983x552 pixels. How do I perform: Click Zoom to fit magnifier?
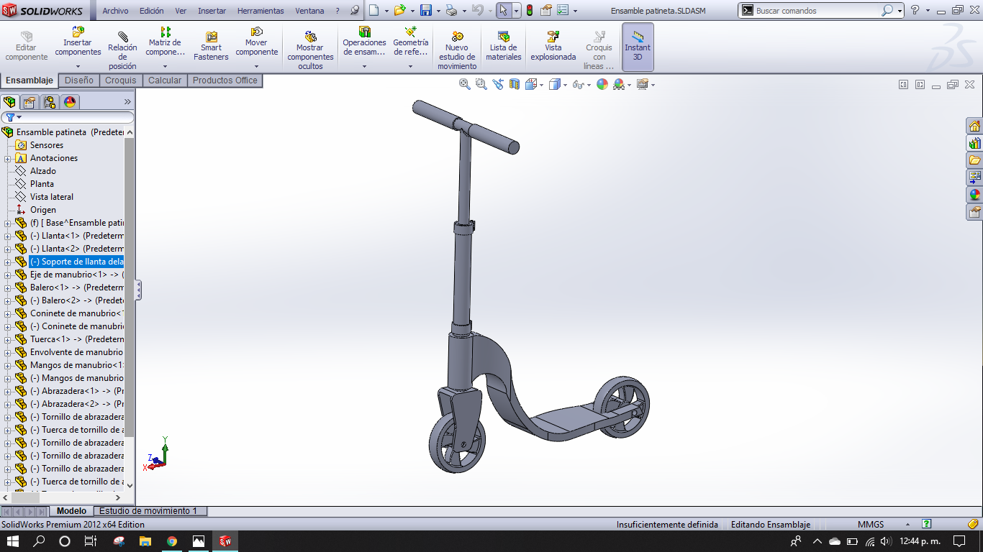point(465,84)
